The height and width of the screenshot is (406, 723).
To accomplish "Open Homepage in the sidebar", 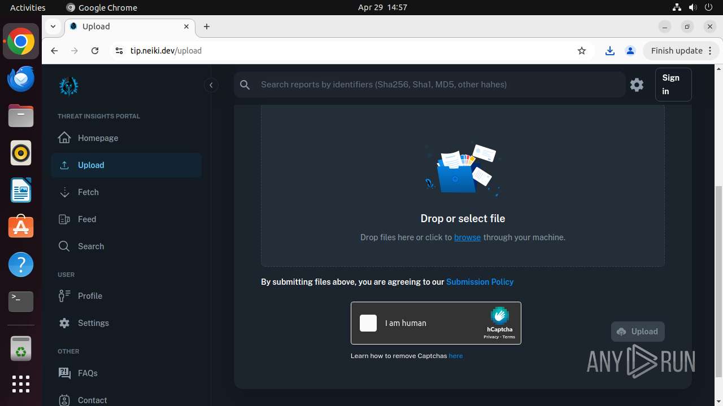I will click(126, 138).
